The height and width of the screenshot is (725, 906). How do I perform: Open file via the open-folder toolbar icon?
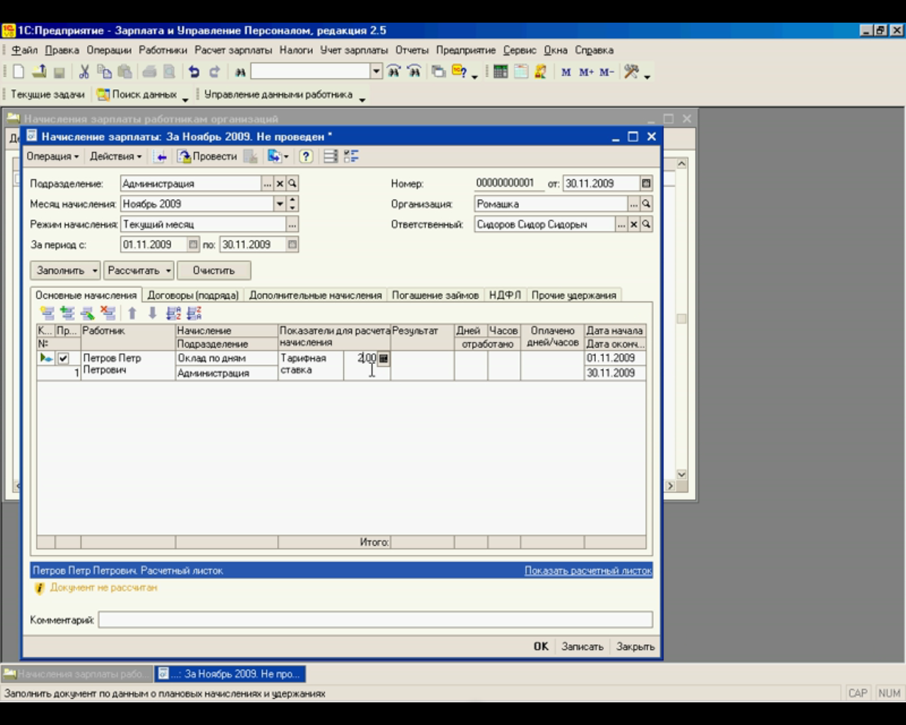[x=39, y=72]
